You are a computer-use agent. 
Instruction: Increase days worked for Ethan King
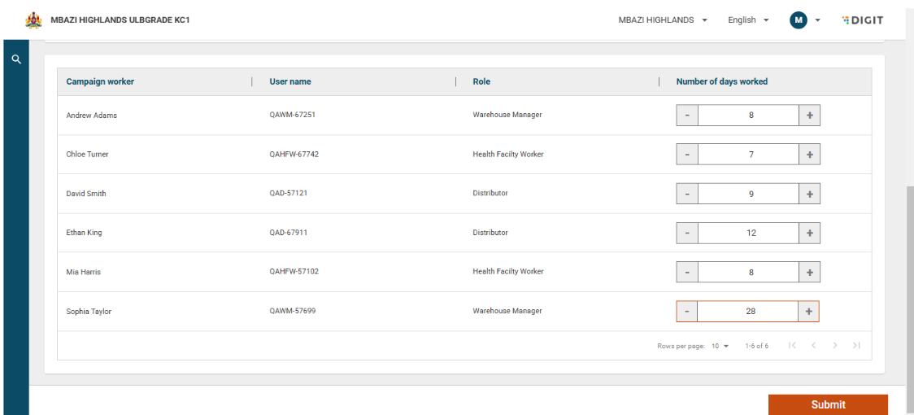pos(809,233)
